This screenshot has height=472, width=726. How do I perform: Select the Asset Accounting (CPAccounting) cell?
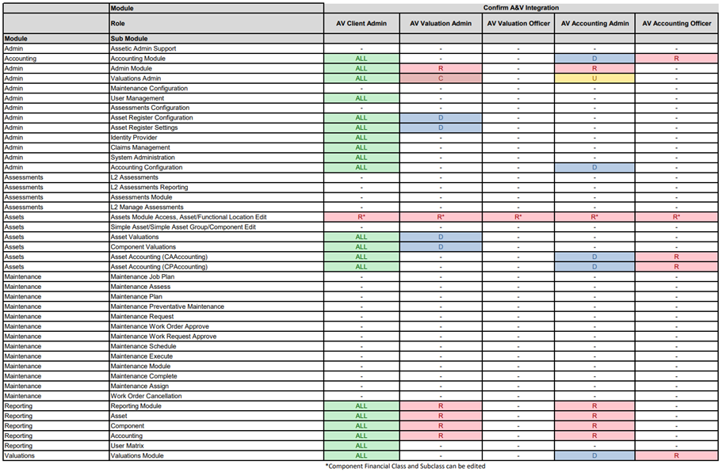[216, 267]
